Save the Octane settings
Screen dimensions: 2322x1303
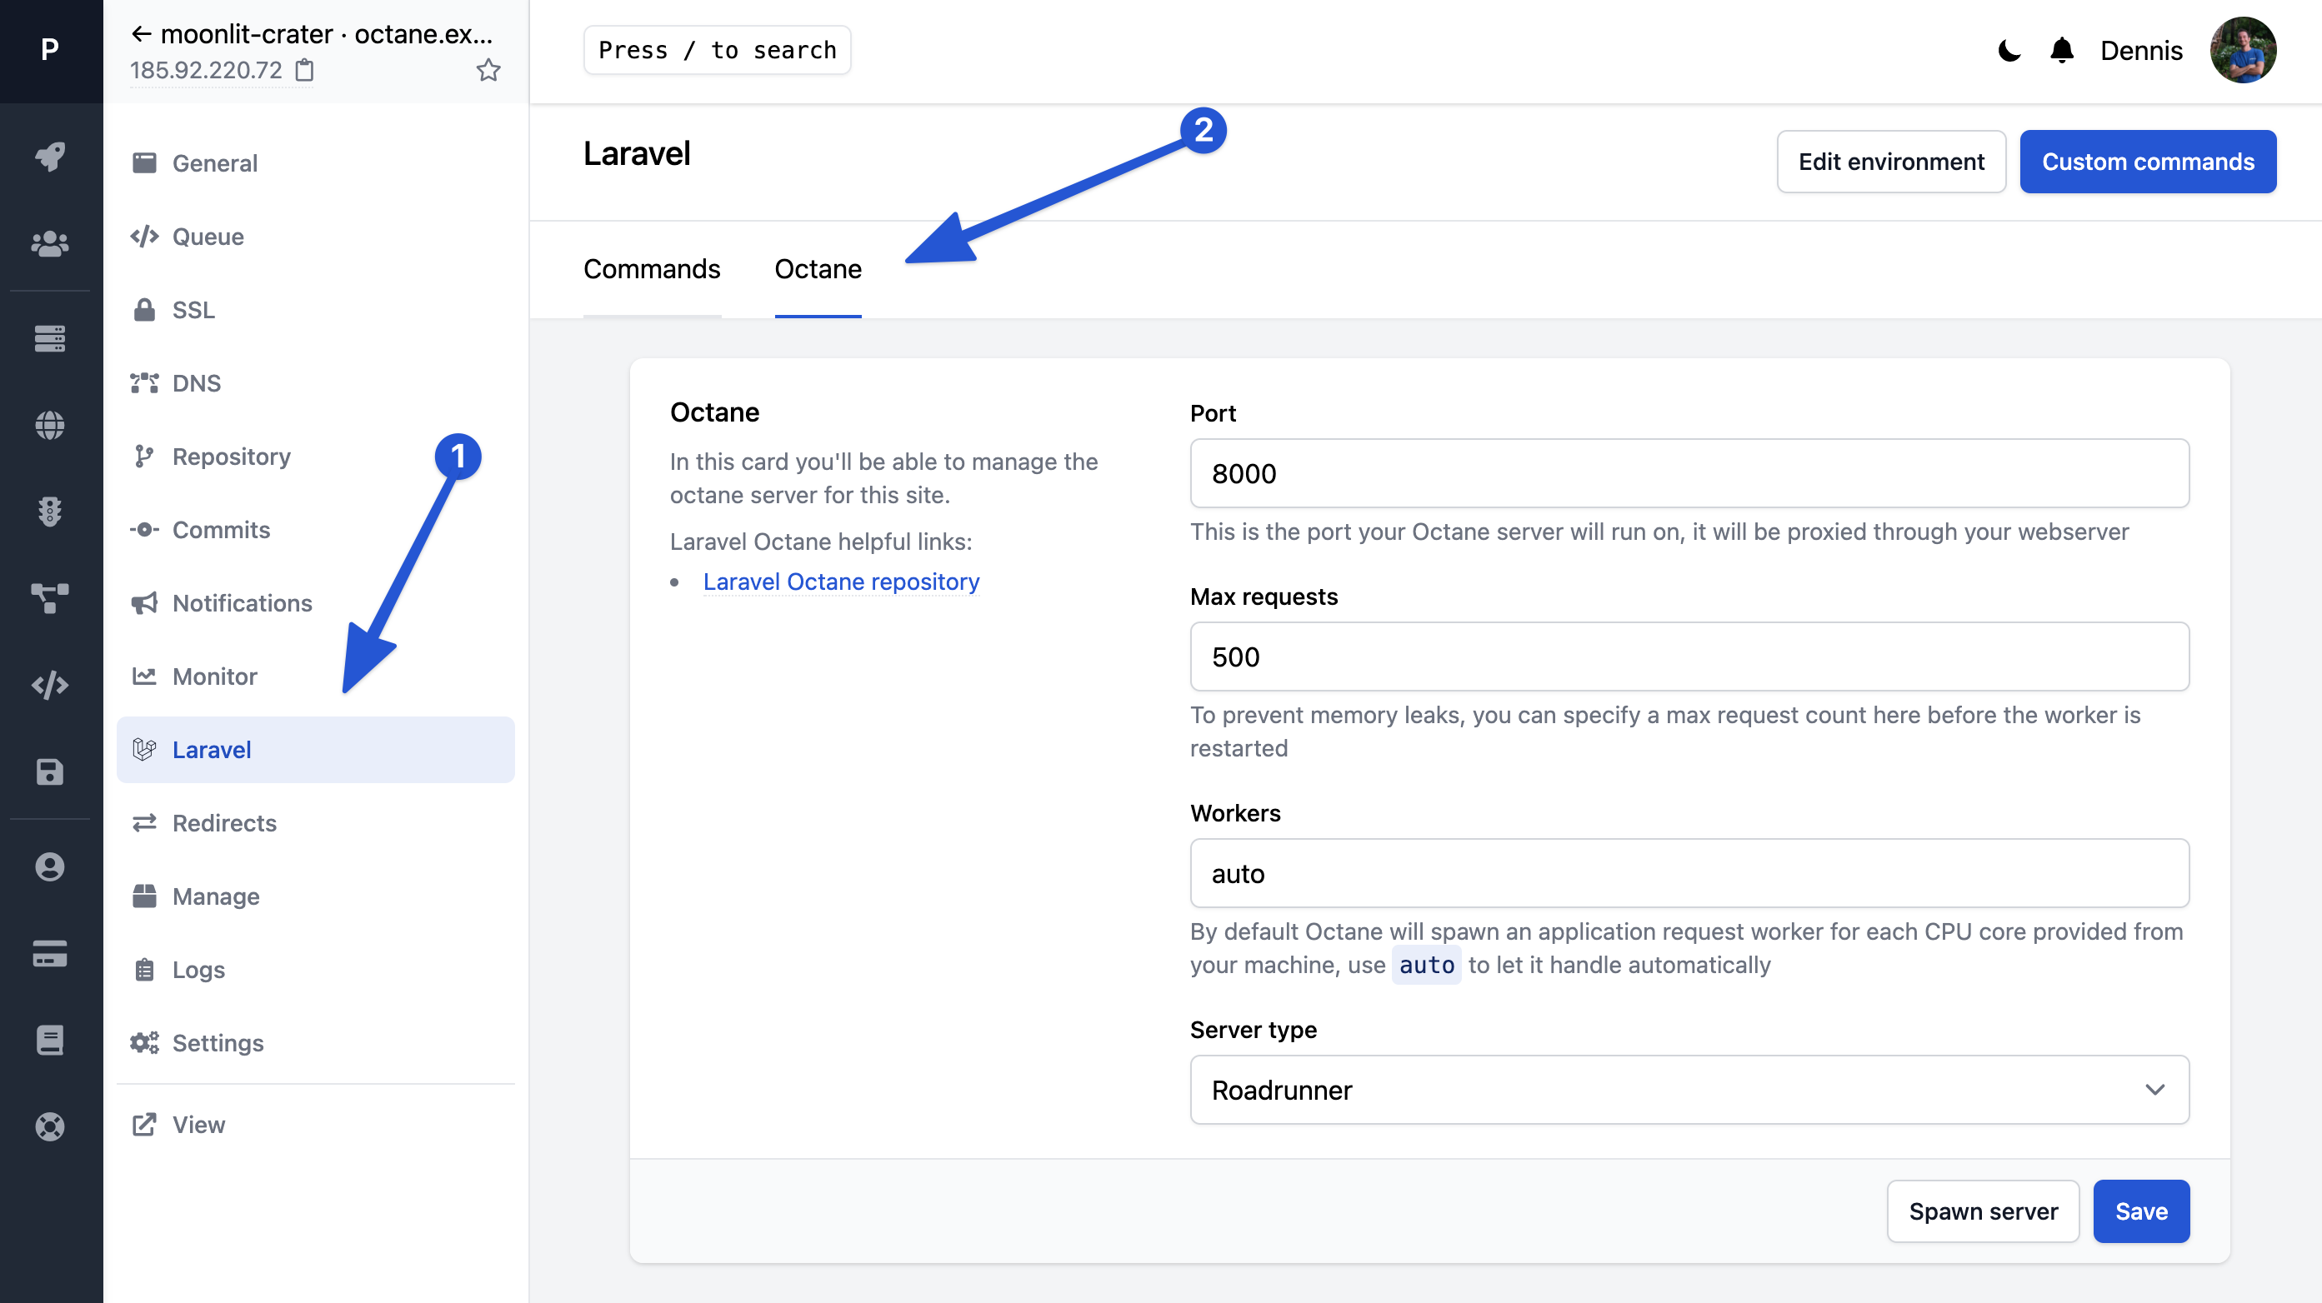tap(2141, 1211)
